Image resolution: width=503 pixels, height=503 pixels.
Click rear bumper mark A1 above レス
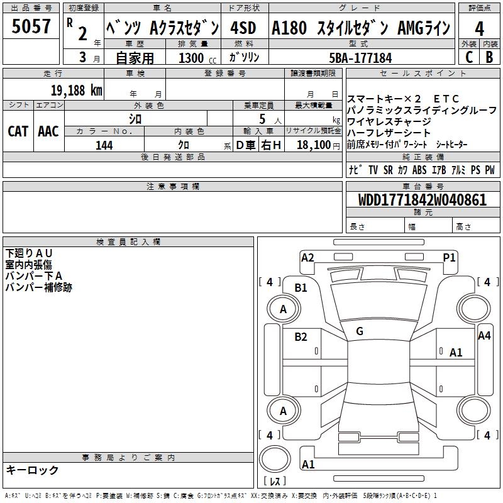(x=308, y=464)
